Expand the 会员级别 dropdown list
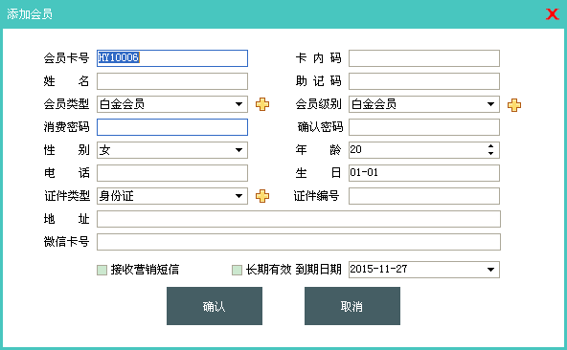This screenshot has width=567, height=350. click(x=490, y=104)
